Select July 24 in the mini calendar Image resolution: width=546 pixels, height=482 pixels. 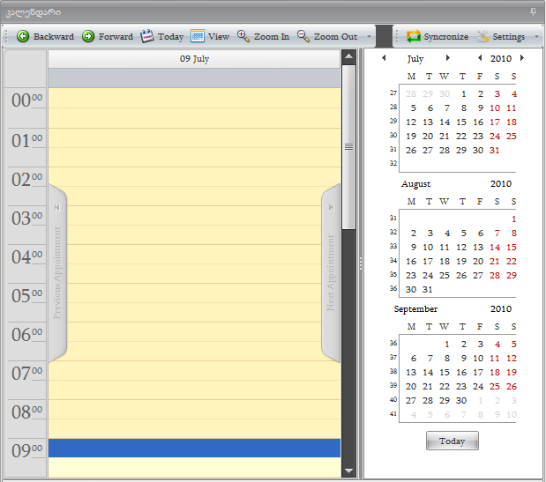495,137
